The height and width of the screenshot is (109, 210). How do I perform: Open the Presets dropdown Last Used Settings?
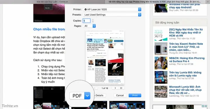point(112,15)
